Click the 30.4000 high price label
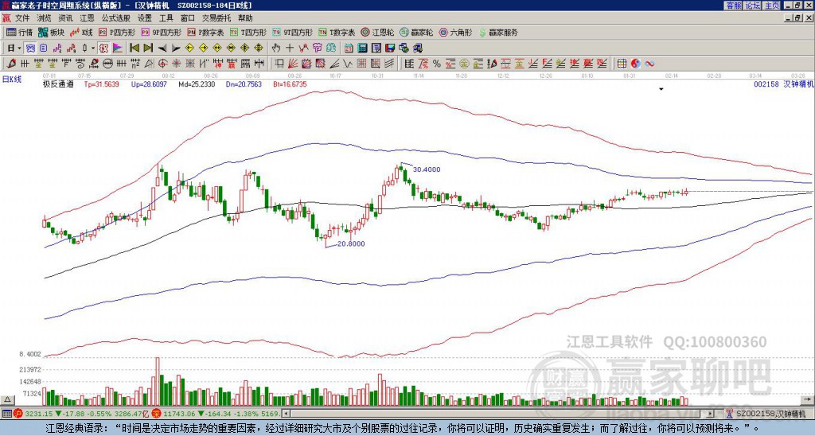 click(427, 169)
